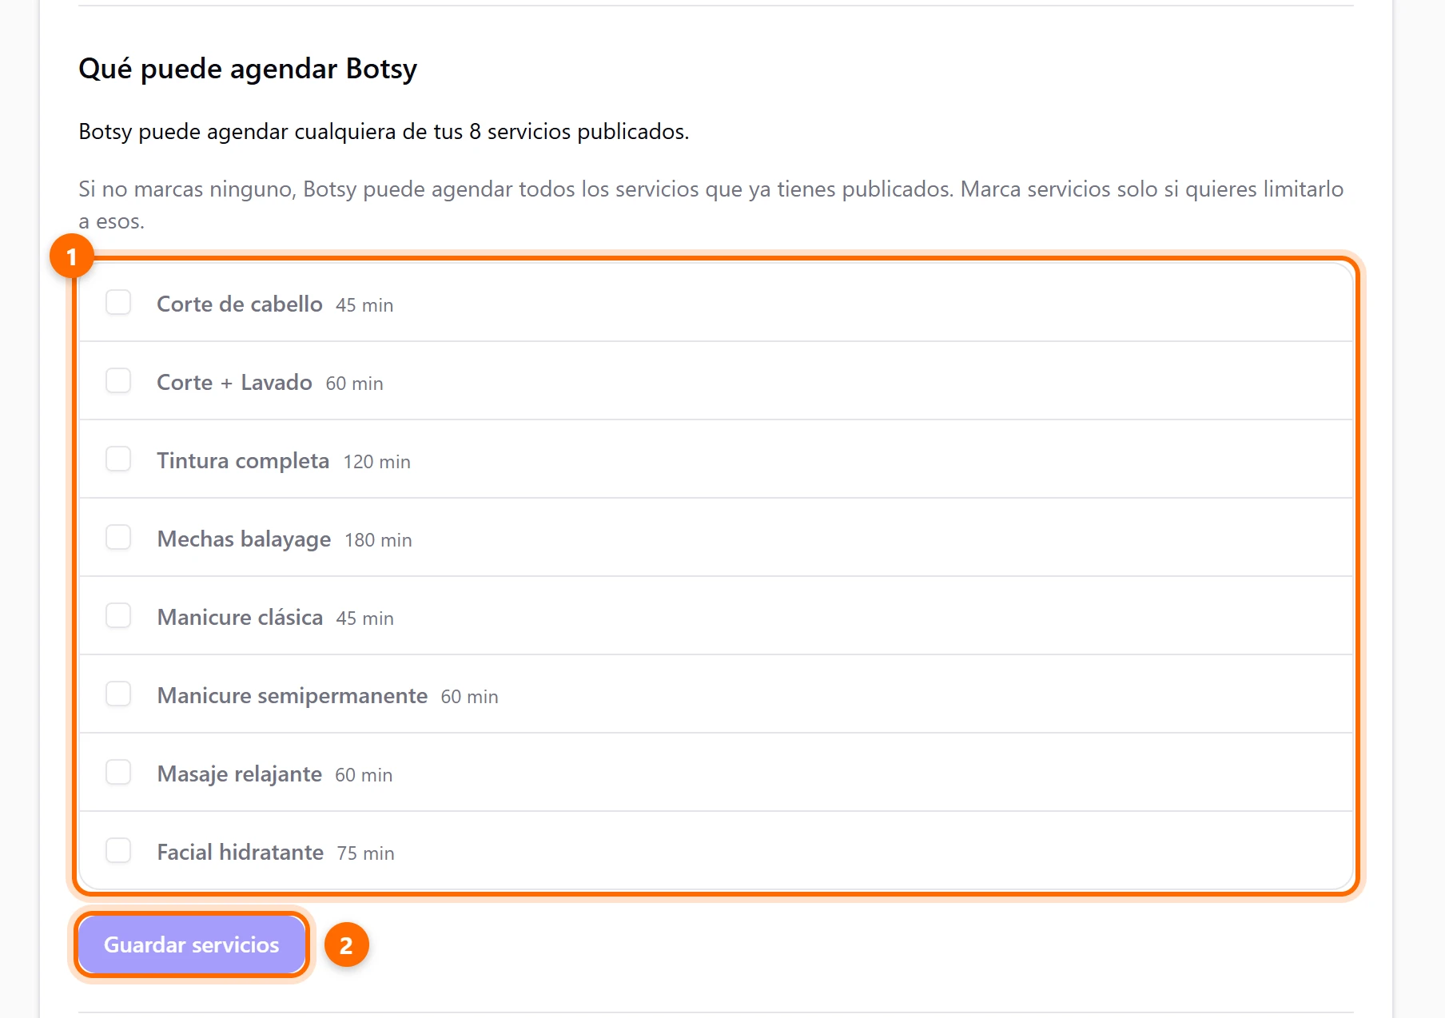The height and width of the screenshot is (1018, 1445).
Task: Click the "180 min" duration value
Action: tap(379, 540)
